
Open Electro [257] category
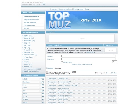coord(28,36)
